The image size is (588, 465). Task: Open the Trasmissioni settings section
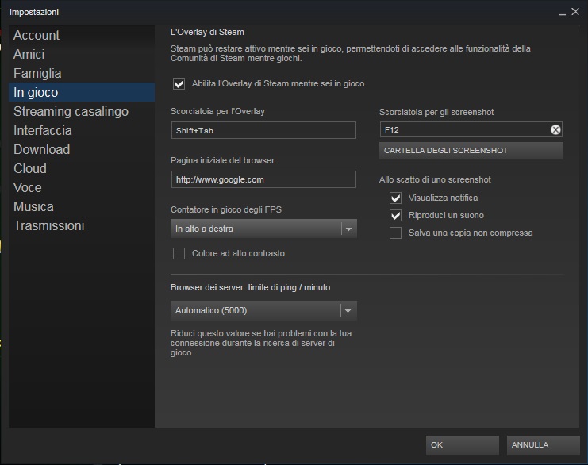coord(48,225)
